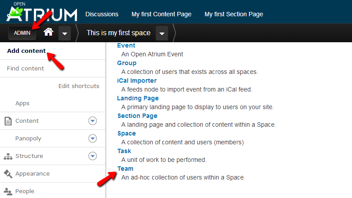Click text 'A unit of work to be performed.'
352x198 pixels.
click(164, 160)
